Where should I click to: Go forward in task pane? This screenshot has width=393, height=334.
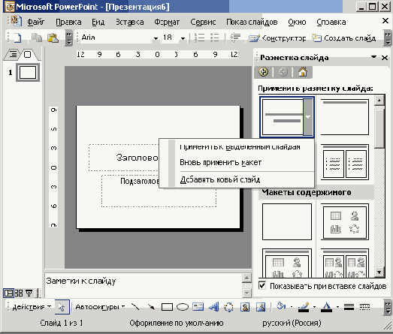coord(283,72)
